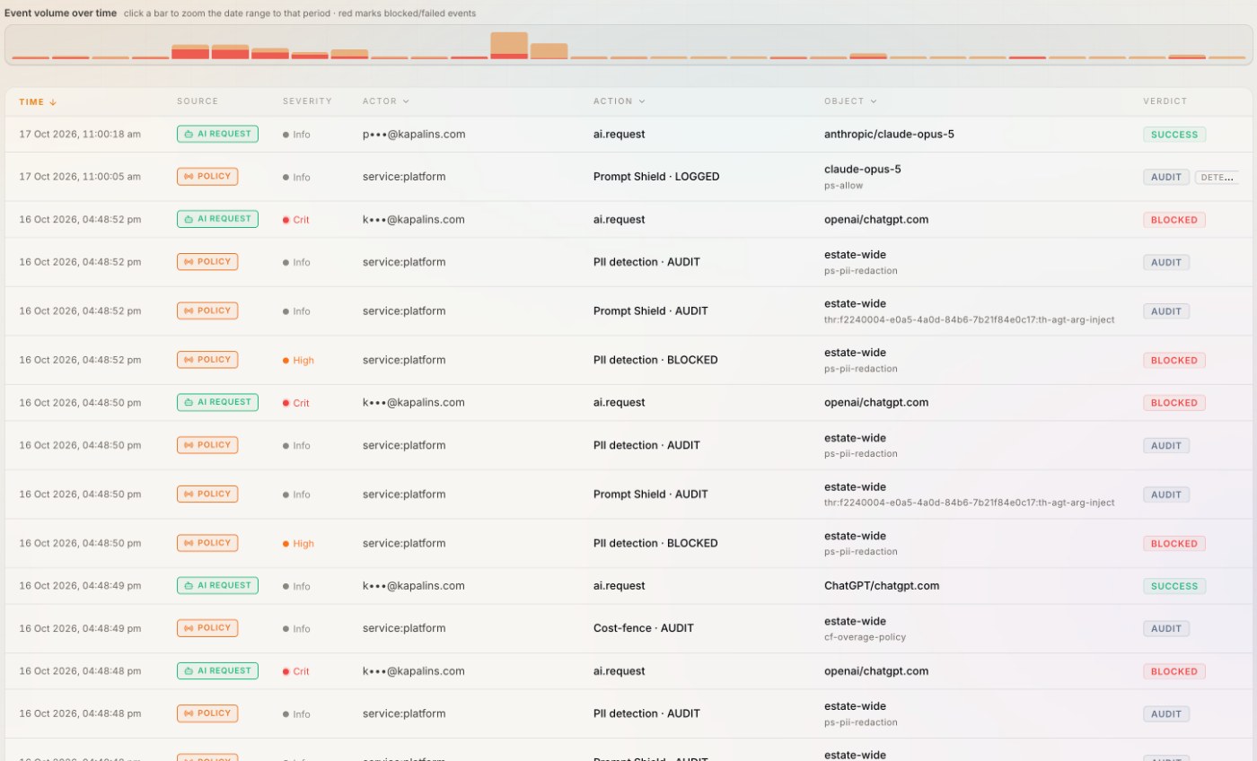Click the VERDICT column header

click(x=1165, y=101)
